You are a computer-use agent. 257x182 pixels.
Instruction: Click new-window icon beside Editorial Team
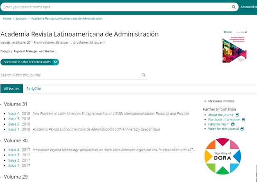coord(233,124)
